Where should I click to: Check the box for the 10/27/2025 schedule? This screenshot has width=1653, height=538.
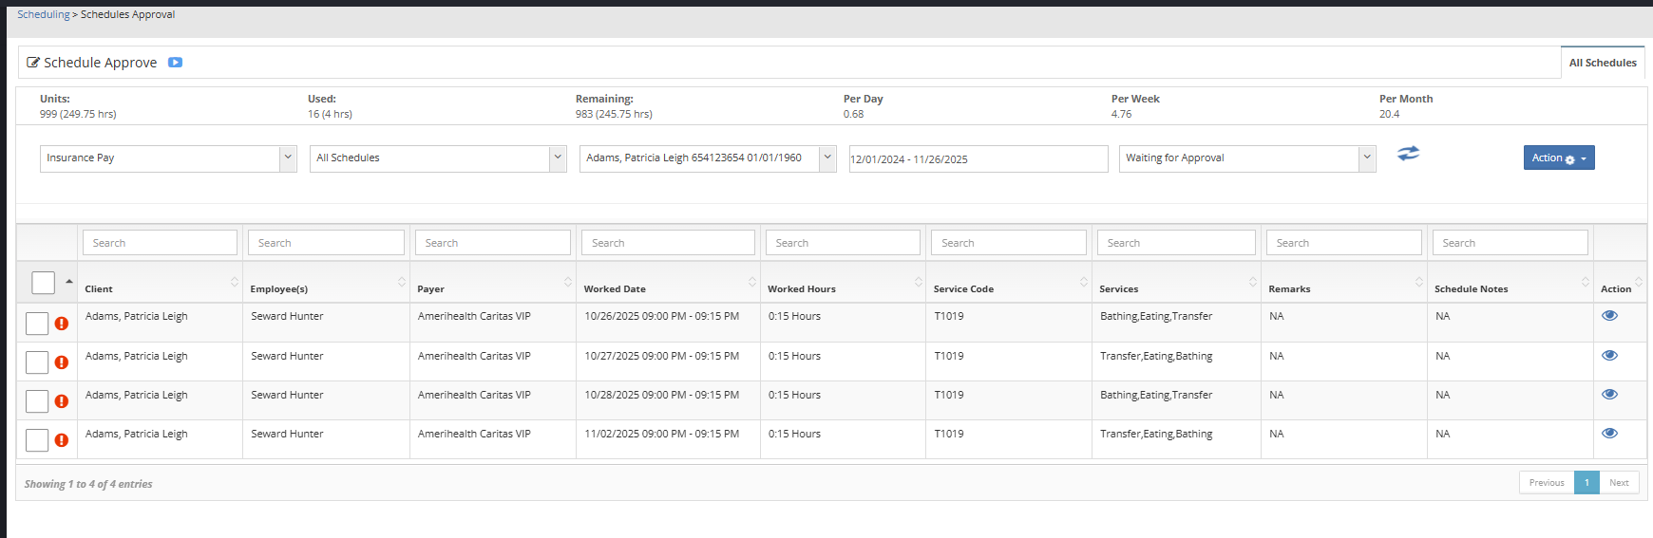click(x=37, y=362)
